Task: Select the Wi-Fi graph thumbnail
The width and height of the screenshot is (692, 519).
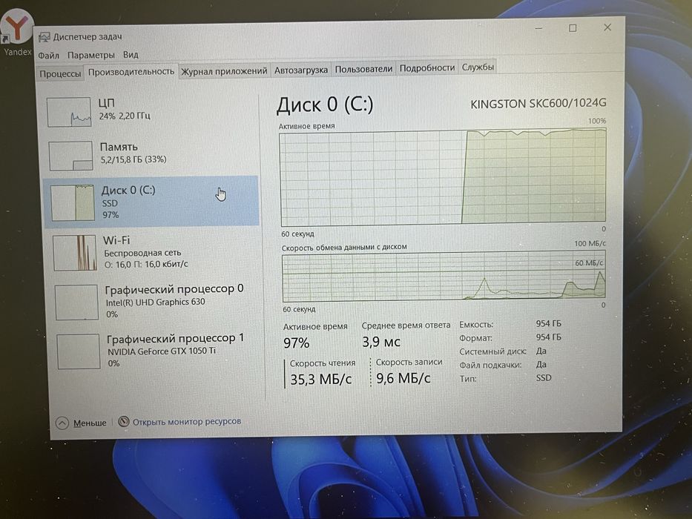Action: [75, 253]
